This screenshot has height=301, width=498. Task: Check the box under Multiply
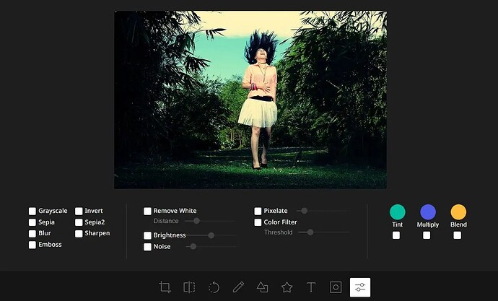click(427, 235)
